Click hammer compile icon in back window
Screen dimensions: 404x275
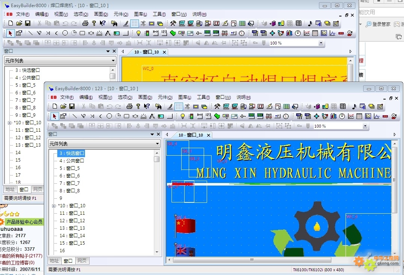(x=173, y=23)
